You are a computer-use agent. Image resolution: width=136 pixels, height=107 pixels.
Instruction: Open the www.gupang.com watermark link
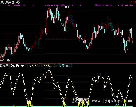tap(112, 101)
